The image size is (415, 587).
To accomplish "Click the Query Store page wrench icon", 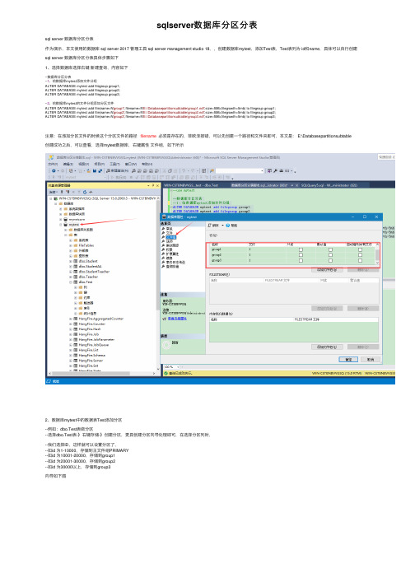I will coord(163,267).
